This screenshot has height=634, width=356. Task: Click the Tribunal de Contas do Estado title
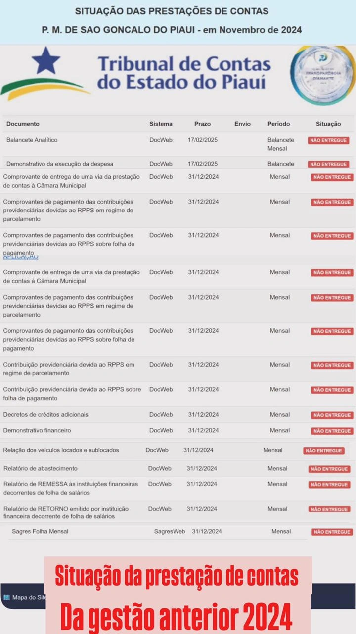184,72
